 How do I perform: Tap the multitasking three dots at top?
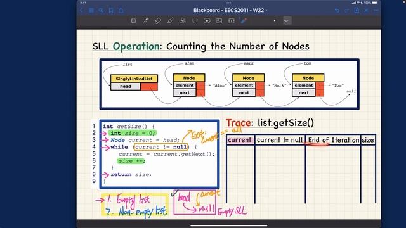tap(228, 3)
